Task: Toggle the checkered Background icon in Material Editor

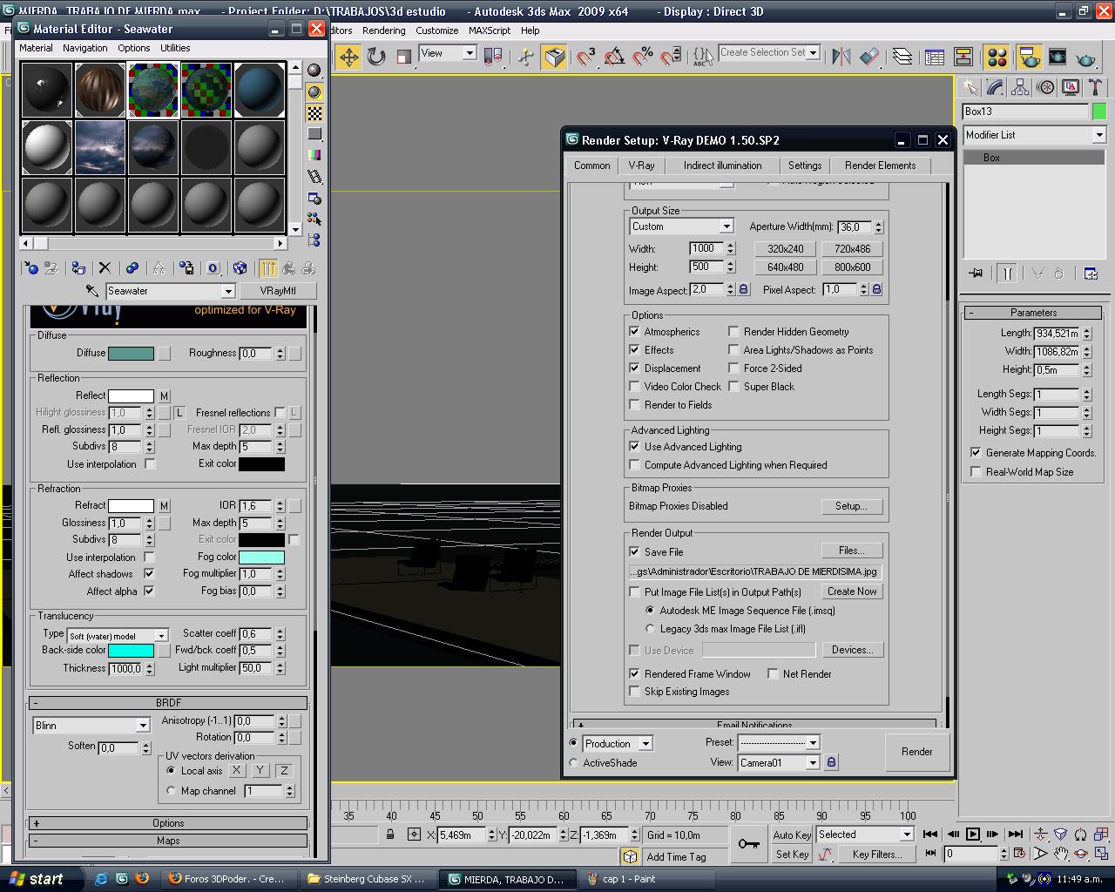Action: point(314,113)
